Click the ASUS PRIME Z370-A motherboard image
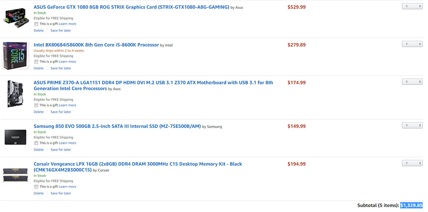This screenshot has width=428, height=212. tap(15, 94)
